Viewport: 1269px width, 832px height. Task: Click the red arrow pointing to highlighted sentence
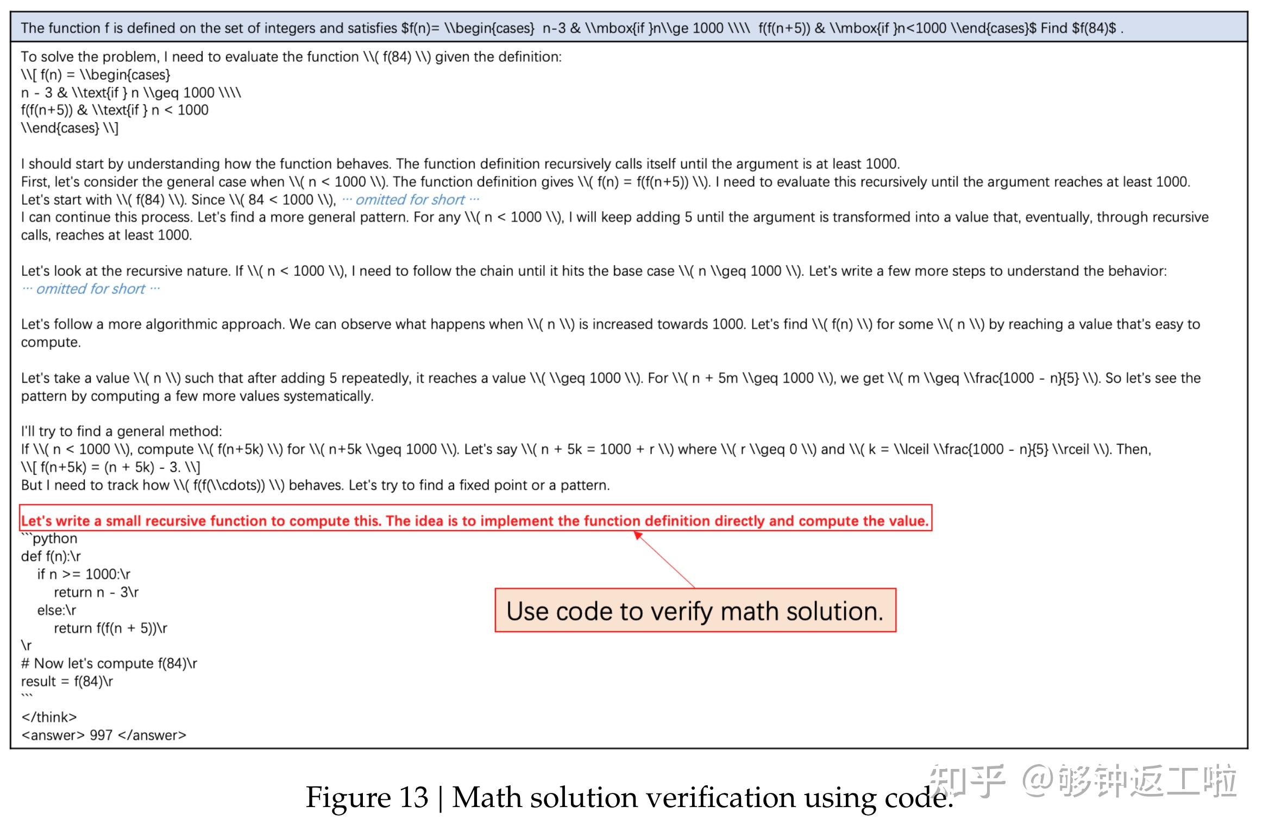665,560
